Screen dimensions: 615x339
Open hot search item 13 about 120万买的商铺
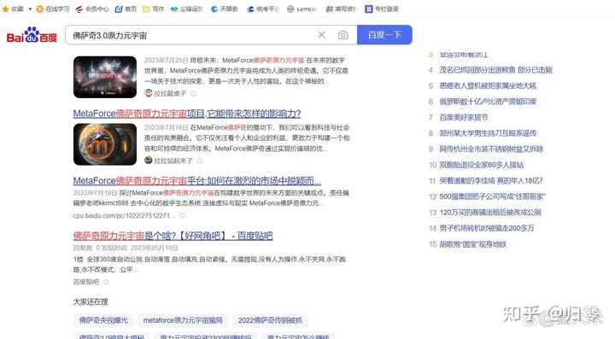[490, 213]
